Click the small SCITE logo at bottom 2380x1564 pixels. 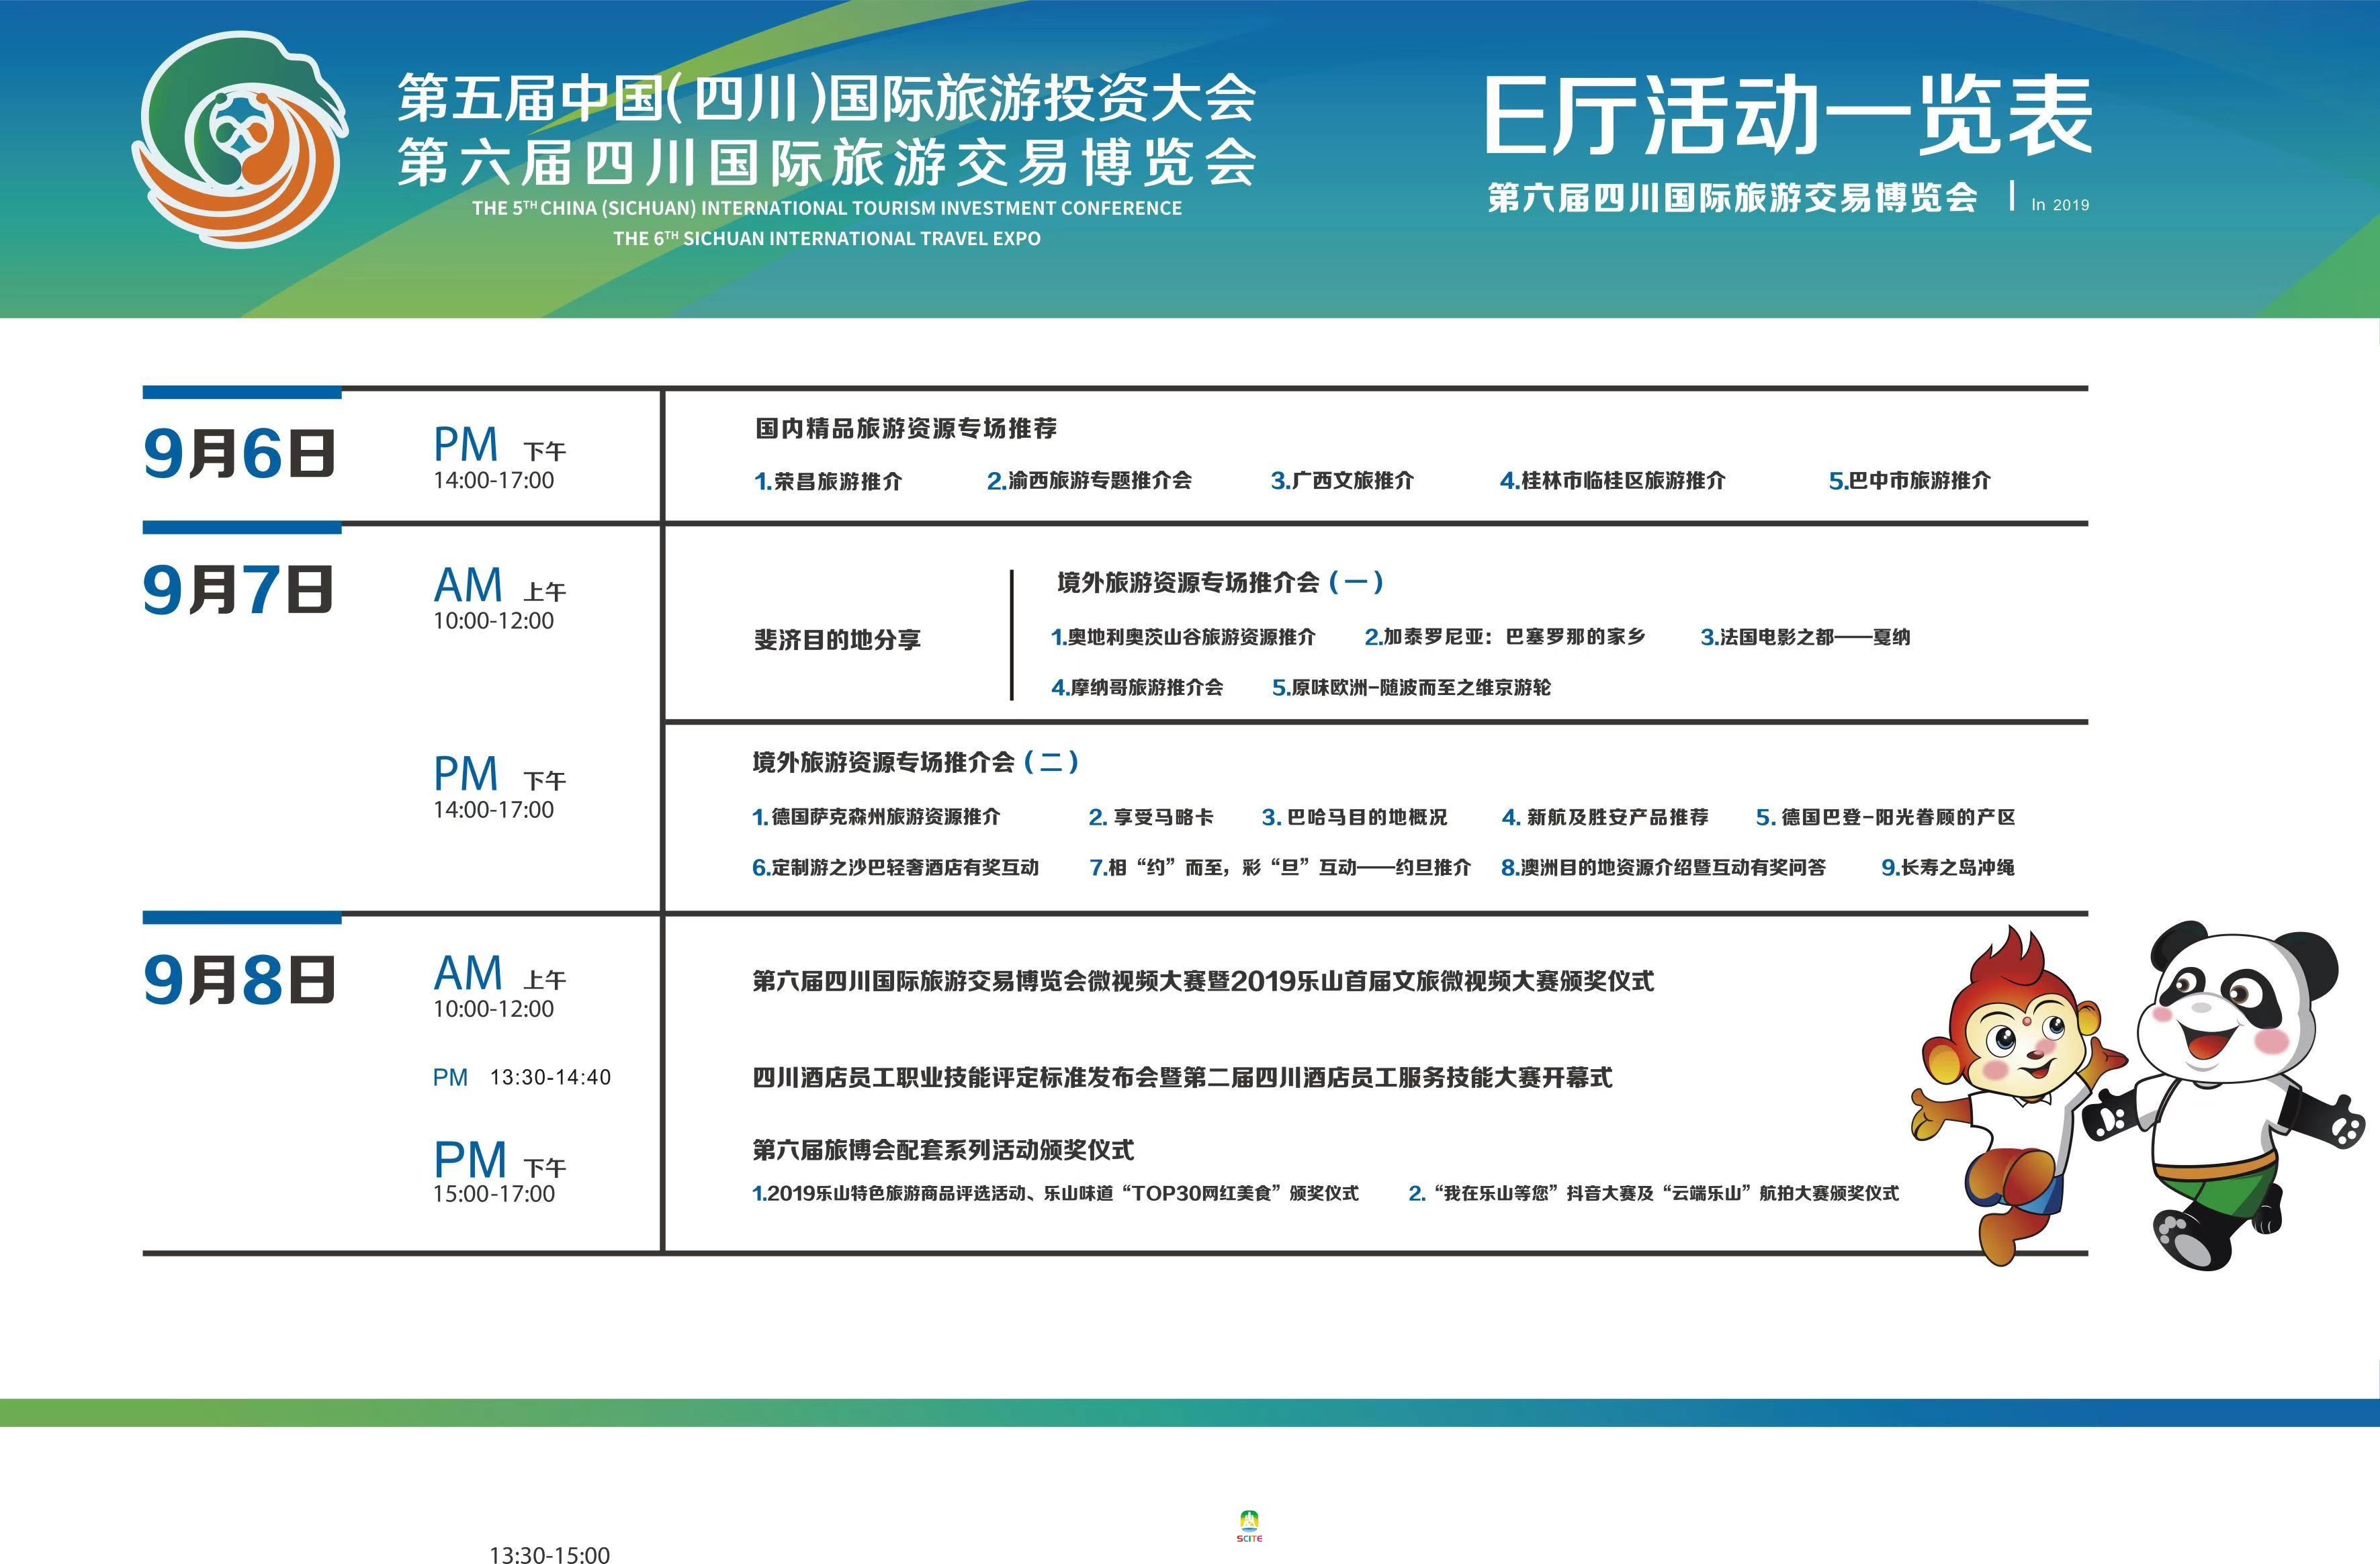coord(1249,1527)
